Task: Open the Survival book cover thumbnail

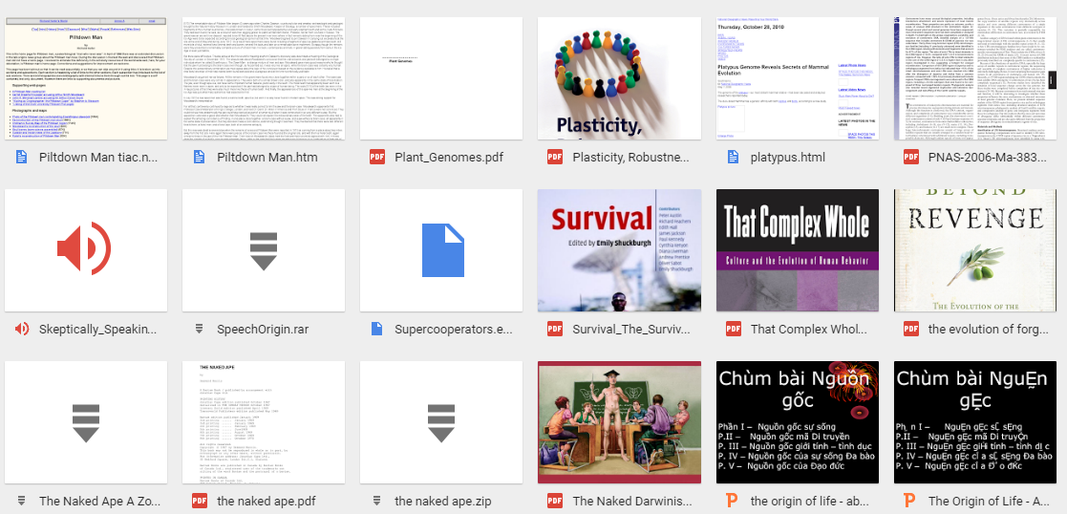Action: (x=618, y=250)
